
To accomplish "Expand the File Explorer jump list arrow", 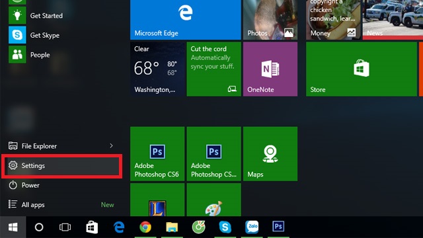I will pos(111,146).
